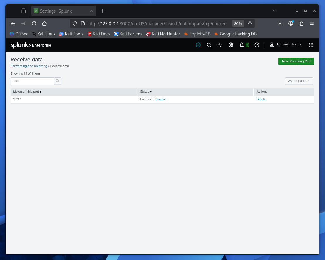Open the Activity pulse icon
325x260 pixels.
[x=220, y=45]
